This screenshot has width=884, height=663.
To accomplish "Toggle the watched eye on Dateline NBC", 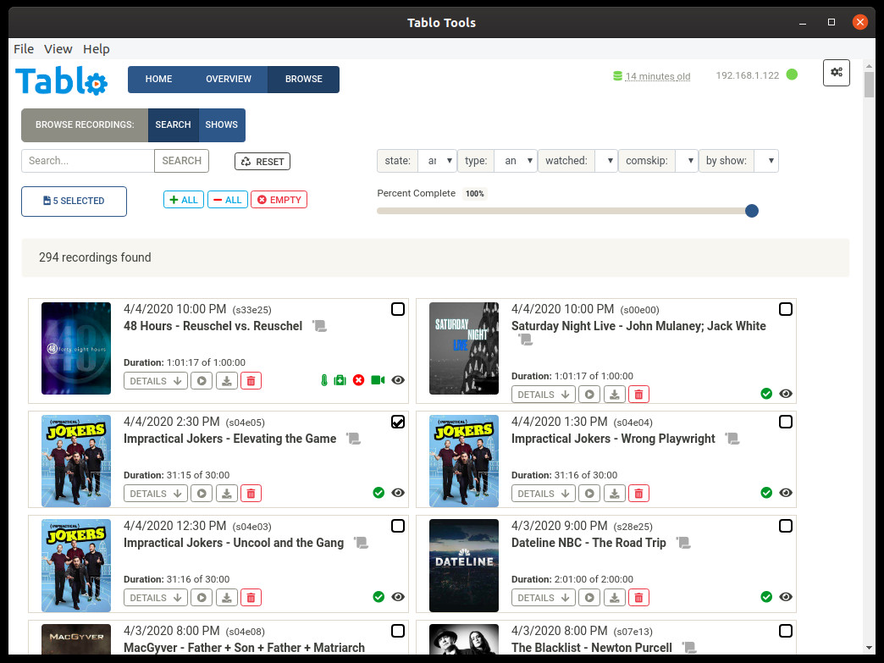I will pos(786,596).
